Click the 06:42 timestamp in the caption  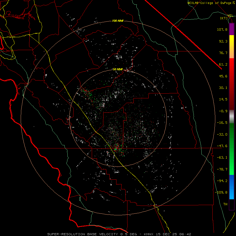pyautogui.click(x=186, y=234)
